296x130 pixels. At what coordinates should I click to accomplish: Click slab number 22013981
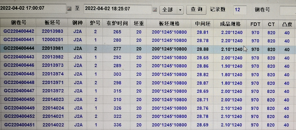53,48
